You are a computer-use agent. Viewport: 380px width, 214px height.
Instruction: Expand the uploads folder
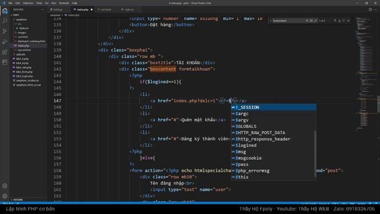coord(14,54)
